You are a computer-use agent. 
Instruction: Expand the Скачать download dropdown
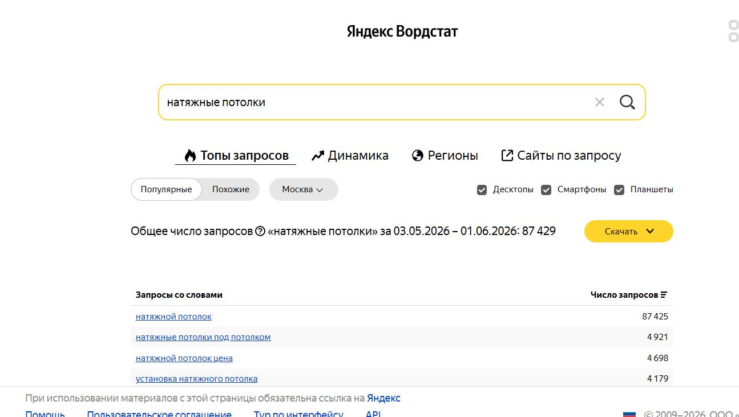[629, 231]
